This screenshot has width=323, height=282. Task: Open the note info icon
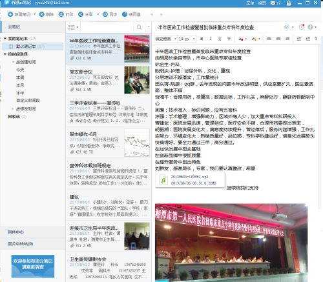[x=310, y=27]
